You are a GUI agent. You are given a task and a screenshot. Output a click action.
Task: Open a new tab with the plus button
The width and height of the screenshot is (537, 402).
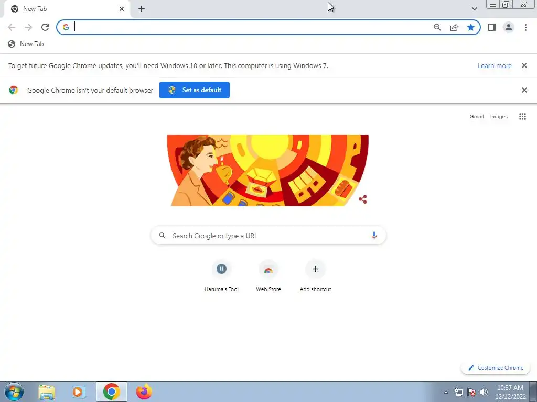(x=142, y=9)
